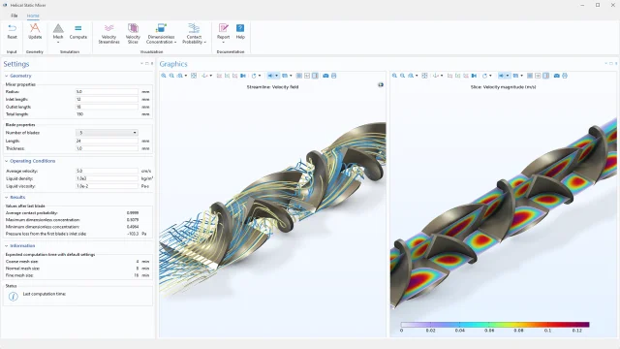Click the velocity magnitude color legend bar

click(x=495, y=325)
